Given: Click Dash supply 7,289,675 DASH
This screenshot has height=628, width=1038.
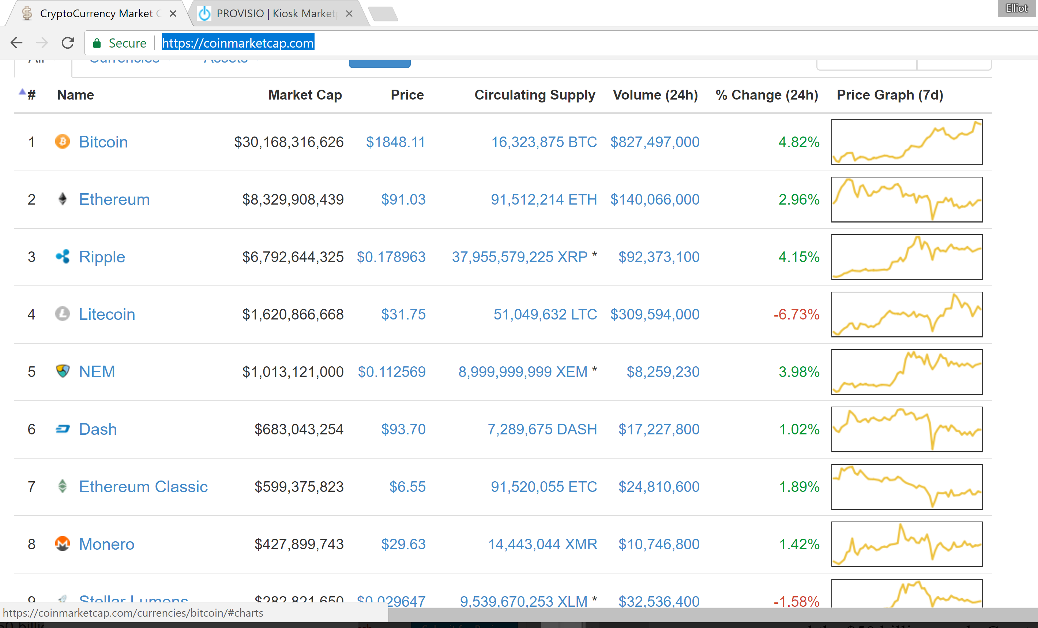Looking at the screenshot, I should [542, 429].
